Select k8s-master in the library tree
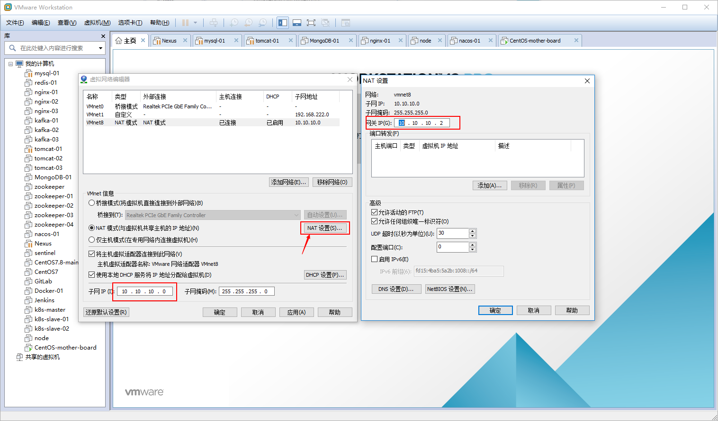Image resolution: width=718 pixels, height=421 pixels. [x=50, y=310]
